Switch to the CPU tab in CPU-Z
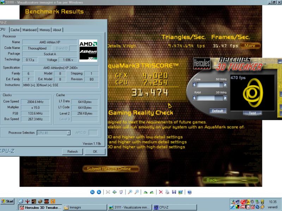Image resolution: width=282 pixels, height=211 pixels. [x=3, y=30]
